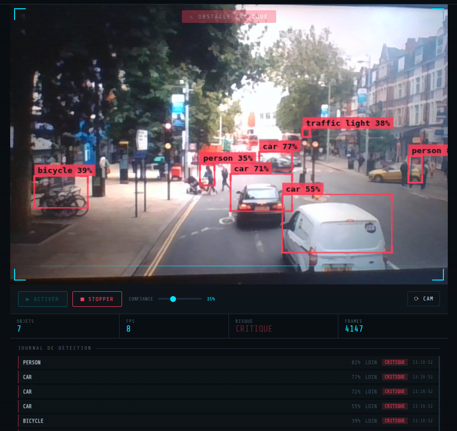Click the JOURNAL DE DÉTECTION heading
457x431 pixels.
point(54,348)
